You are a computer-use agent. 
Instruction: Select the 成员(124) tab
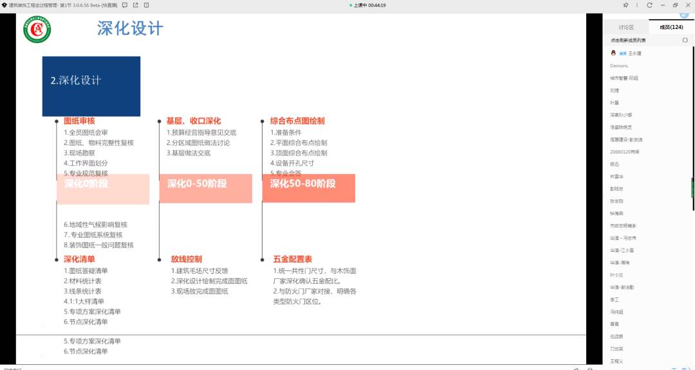[x=671, y=27]
